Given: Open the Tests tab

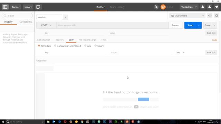Looking at the screenshot, I should pos(104,40).
